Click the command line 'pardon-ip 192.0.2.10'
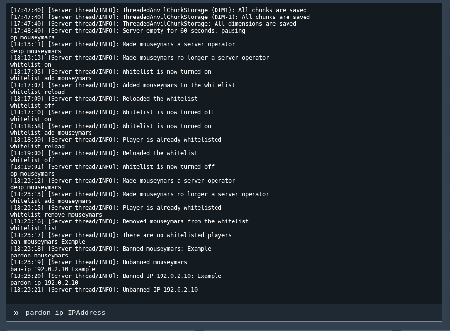Viewport: 450px width, 331px height. point(44,283)
